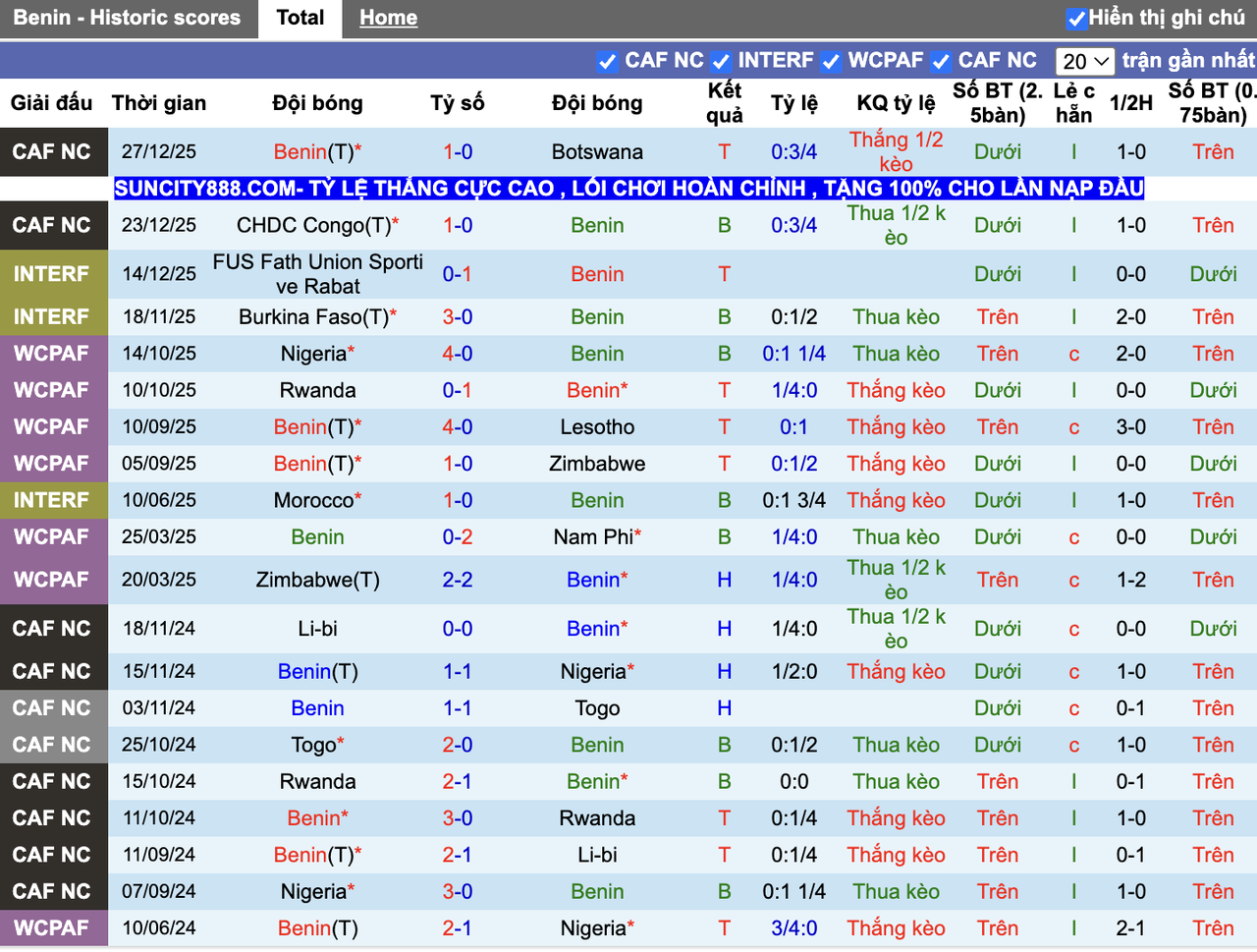The width and height of the screenshot is (1257, 952).
Task: Click 0:0 odds on 15/10/24 row
Action: click(794, 782)
